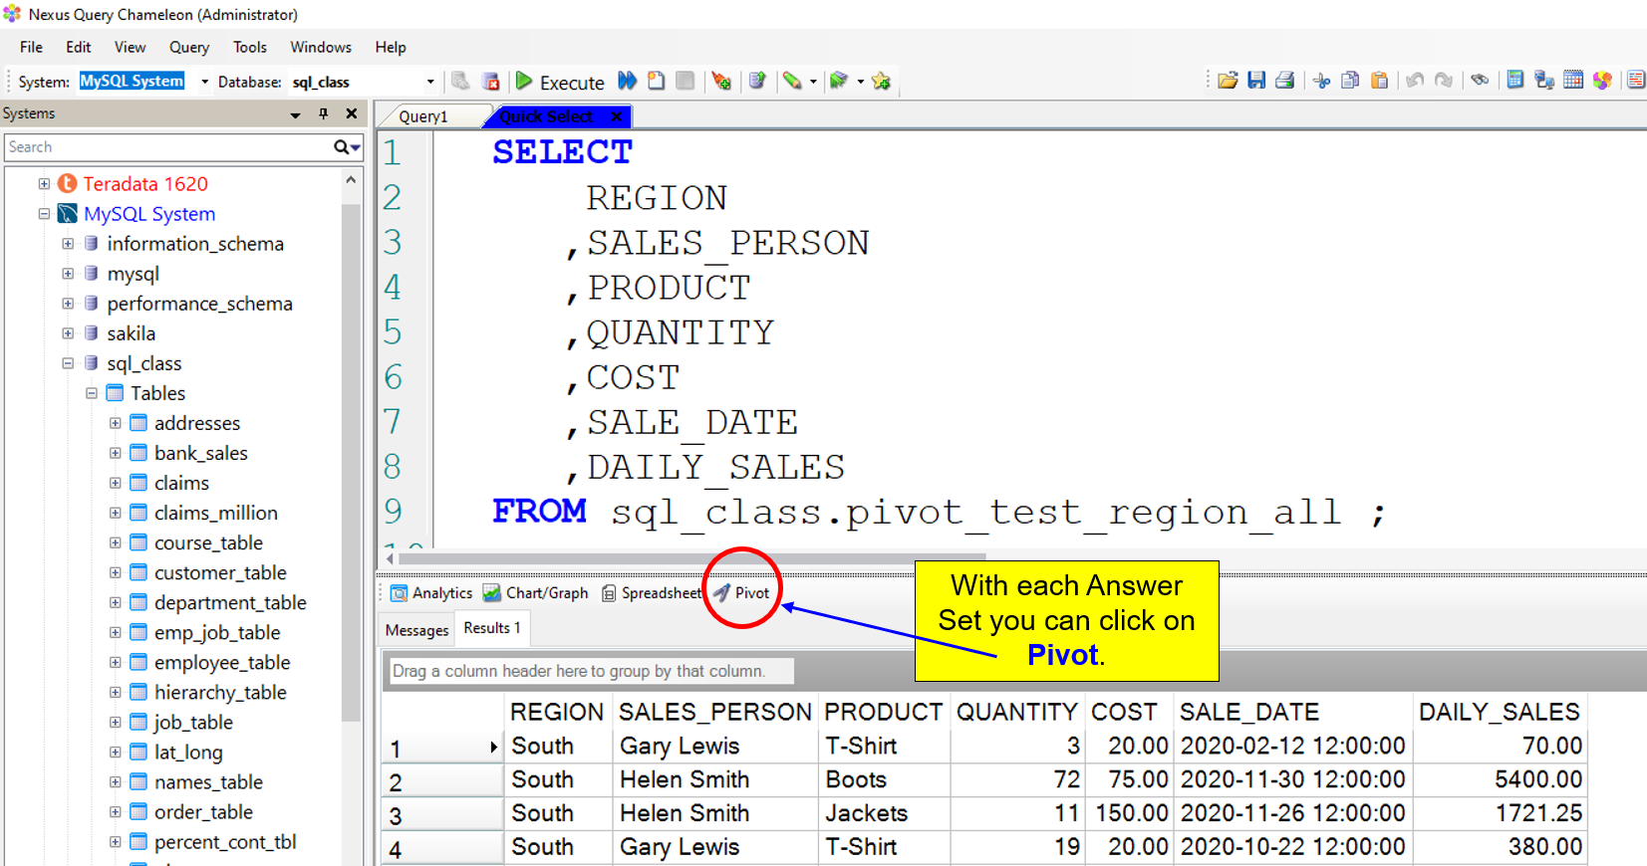Click the undo arrow icon
The height and width of the screenshot is (866, 1647).
click(1415, 81)
